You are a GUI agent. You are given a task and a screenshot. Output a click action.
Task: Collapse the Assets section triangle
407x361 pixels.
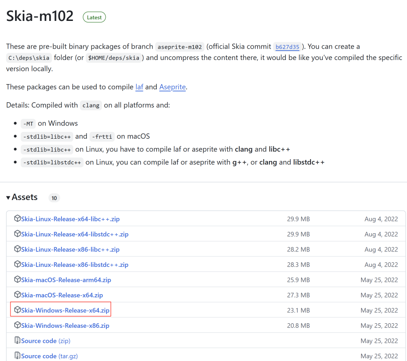(x=8, y=198)
